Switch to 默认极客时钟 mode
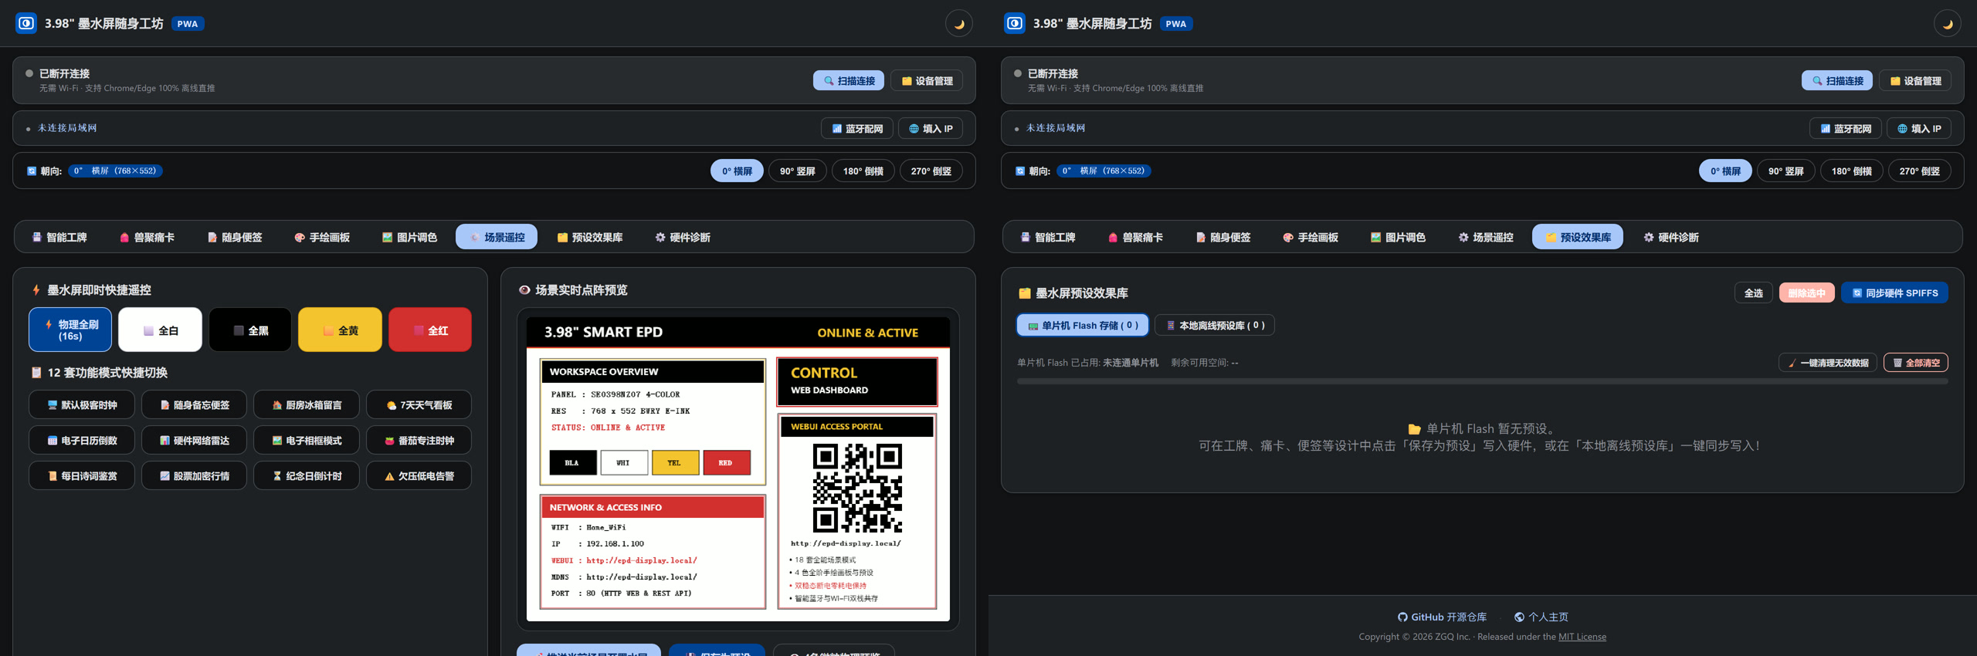1977x656 pixels. pos(82,404)
